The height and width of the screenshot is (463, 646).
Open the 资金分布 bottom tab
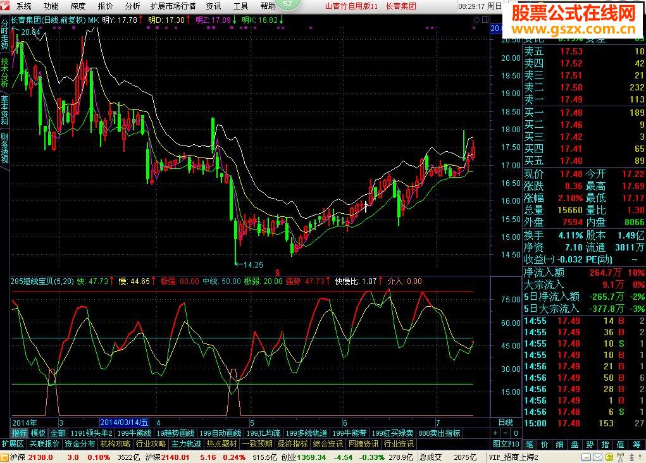tap(80, 444)
